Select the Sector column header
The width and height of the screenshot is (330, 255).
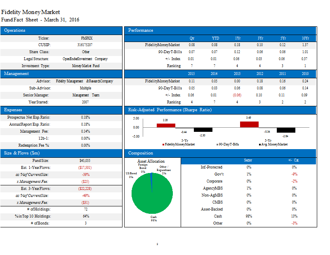[x=248, y=160]
